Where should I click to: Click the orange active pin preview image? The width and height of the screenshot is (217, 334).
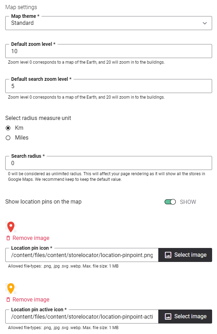11,289
